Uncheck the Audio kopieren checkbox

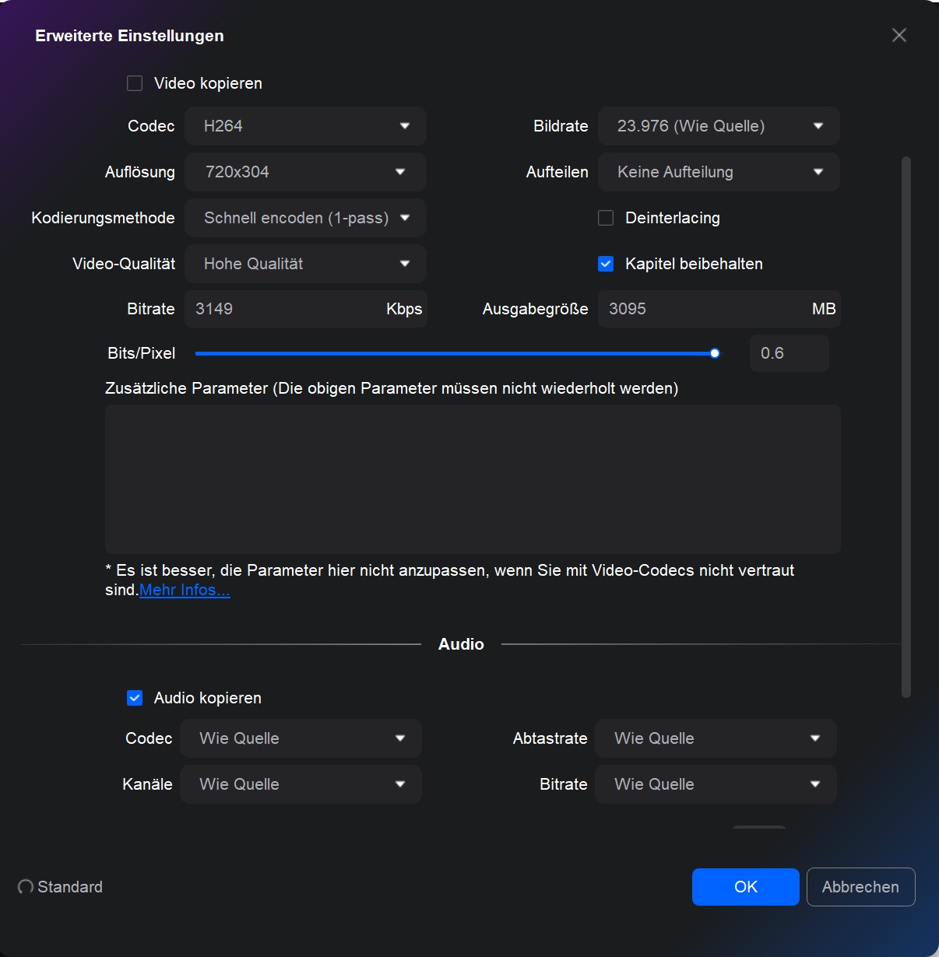135,698
